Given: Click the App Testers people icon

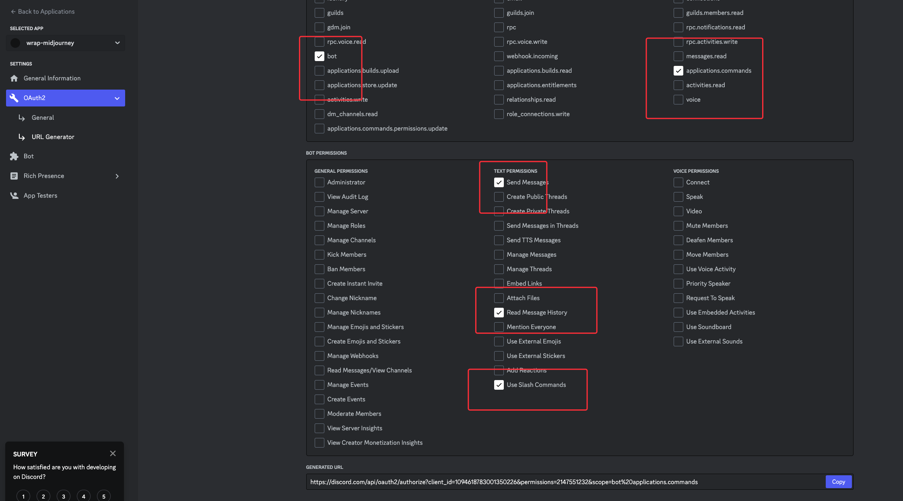Looking at the screenshot, I should click(x=14, y=195).
